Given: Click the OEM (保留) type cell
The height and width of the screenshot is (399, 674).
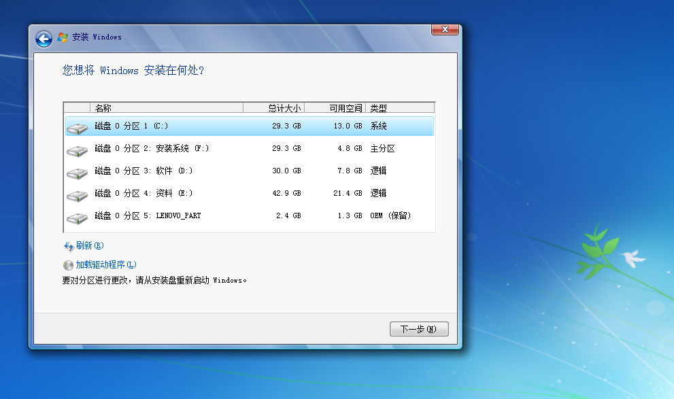Looking at the screenshot, I should point(390,215).
